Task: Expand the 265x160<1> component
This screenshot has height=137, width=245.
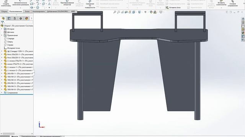Action: pyautogui.click(x=2, y=73)
